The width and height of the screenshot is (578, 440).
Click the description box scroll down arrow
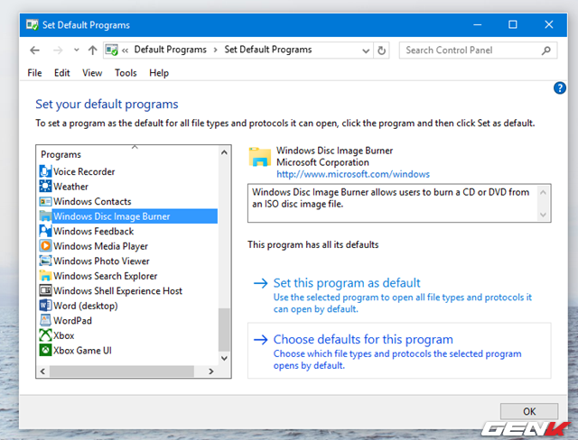(543, 215)
